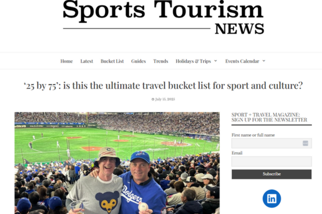
Task: Open the '25 by 75' article headline
Action: pyautogui.click(x=163, y=86)
